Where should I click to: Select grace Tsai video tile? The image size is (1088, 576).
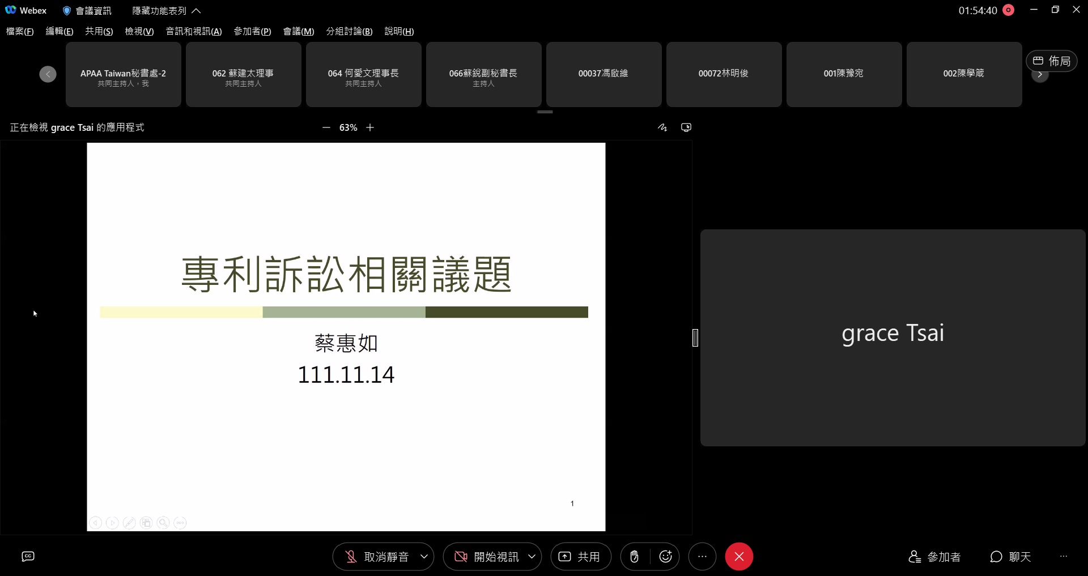point(892,338)
